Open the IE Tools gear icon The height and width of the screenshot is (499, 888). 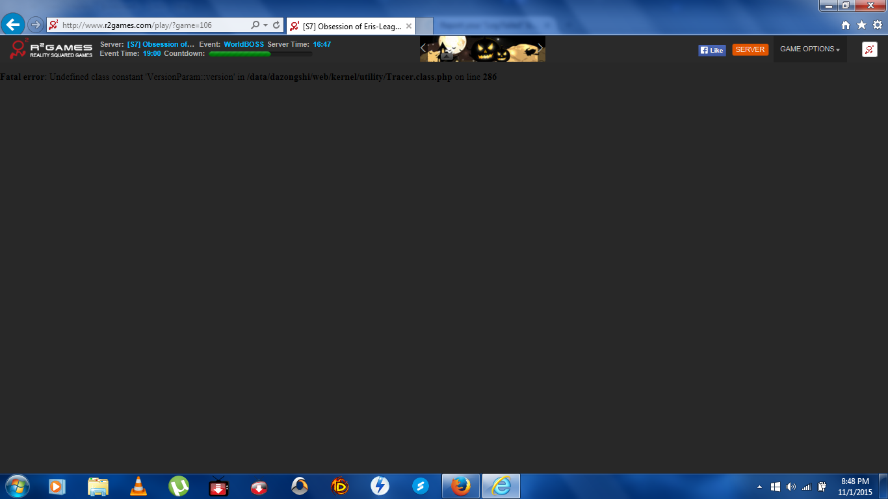877,25
